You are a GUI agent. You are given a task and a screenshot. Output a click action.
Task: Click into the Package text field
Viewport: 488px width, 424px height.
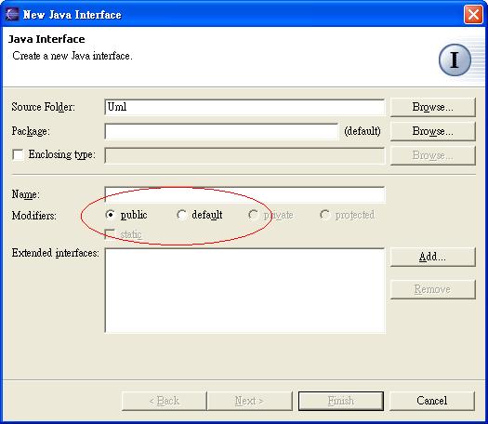click(221, 131)
